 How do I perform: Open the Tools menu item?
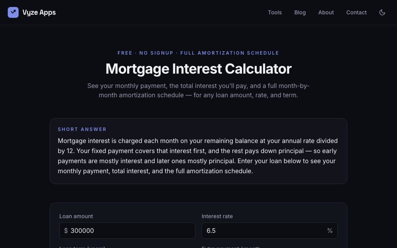[275, 12]
